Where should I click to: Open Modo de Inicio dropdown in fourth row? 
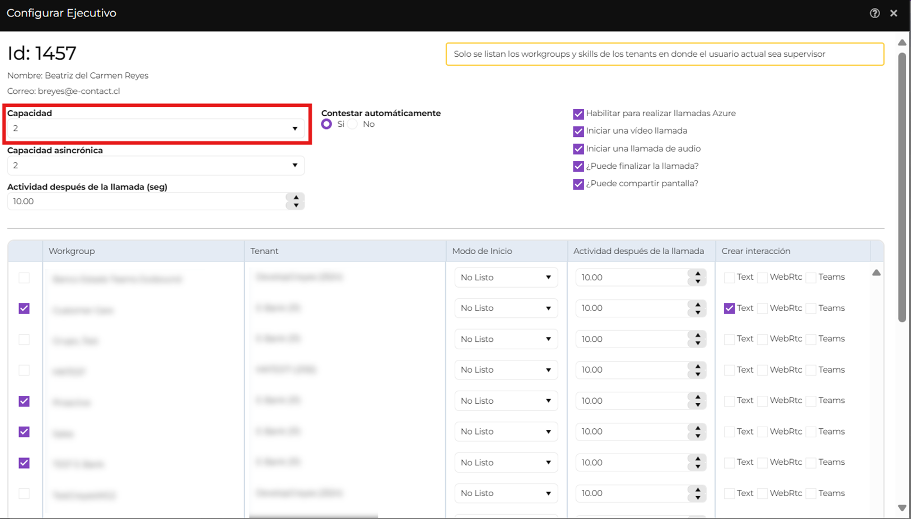click(506, 370)
